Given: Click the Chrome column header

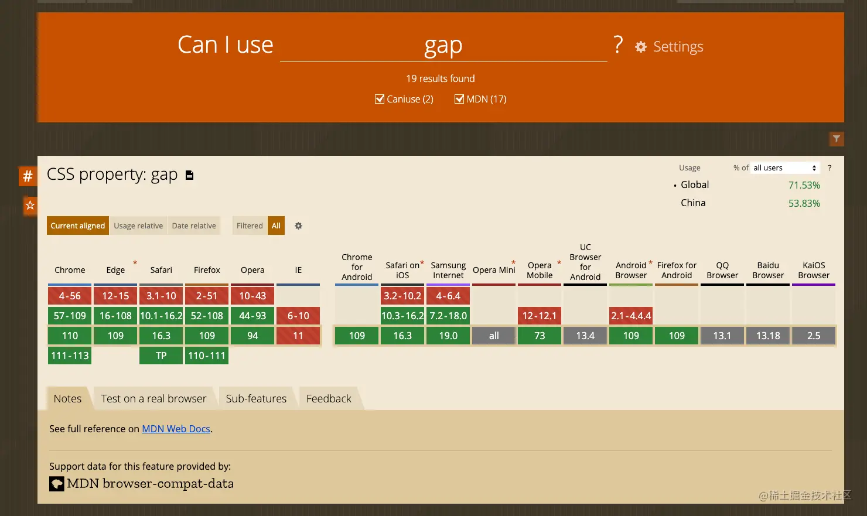Looking at the screenshot, I should (70, 270).
